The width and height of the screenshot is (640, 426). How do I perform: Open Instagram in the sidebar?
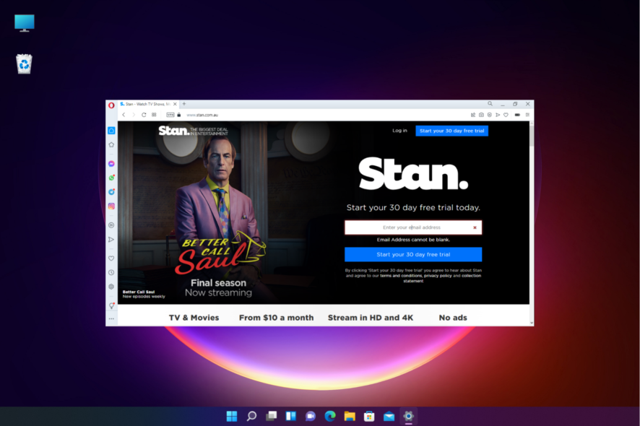[x=111, y=206]
